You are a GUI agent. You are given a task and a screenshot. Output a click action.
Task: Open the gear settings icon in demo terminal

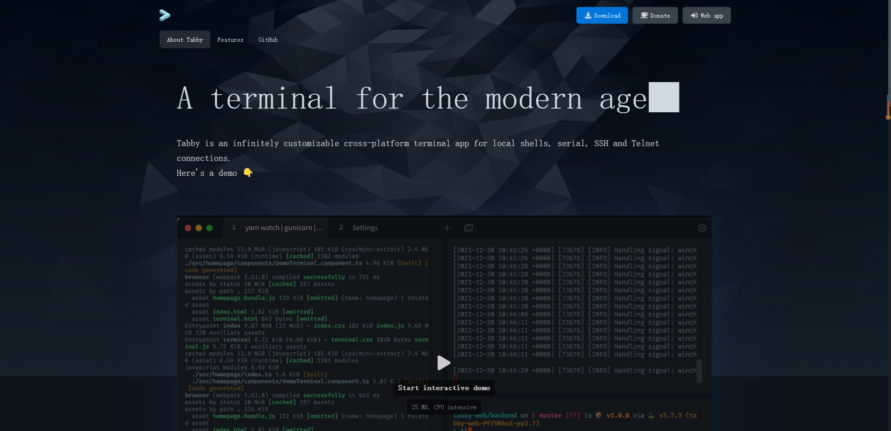click(702, 228)
